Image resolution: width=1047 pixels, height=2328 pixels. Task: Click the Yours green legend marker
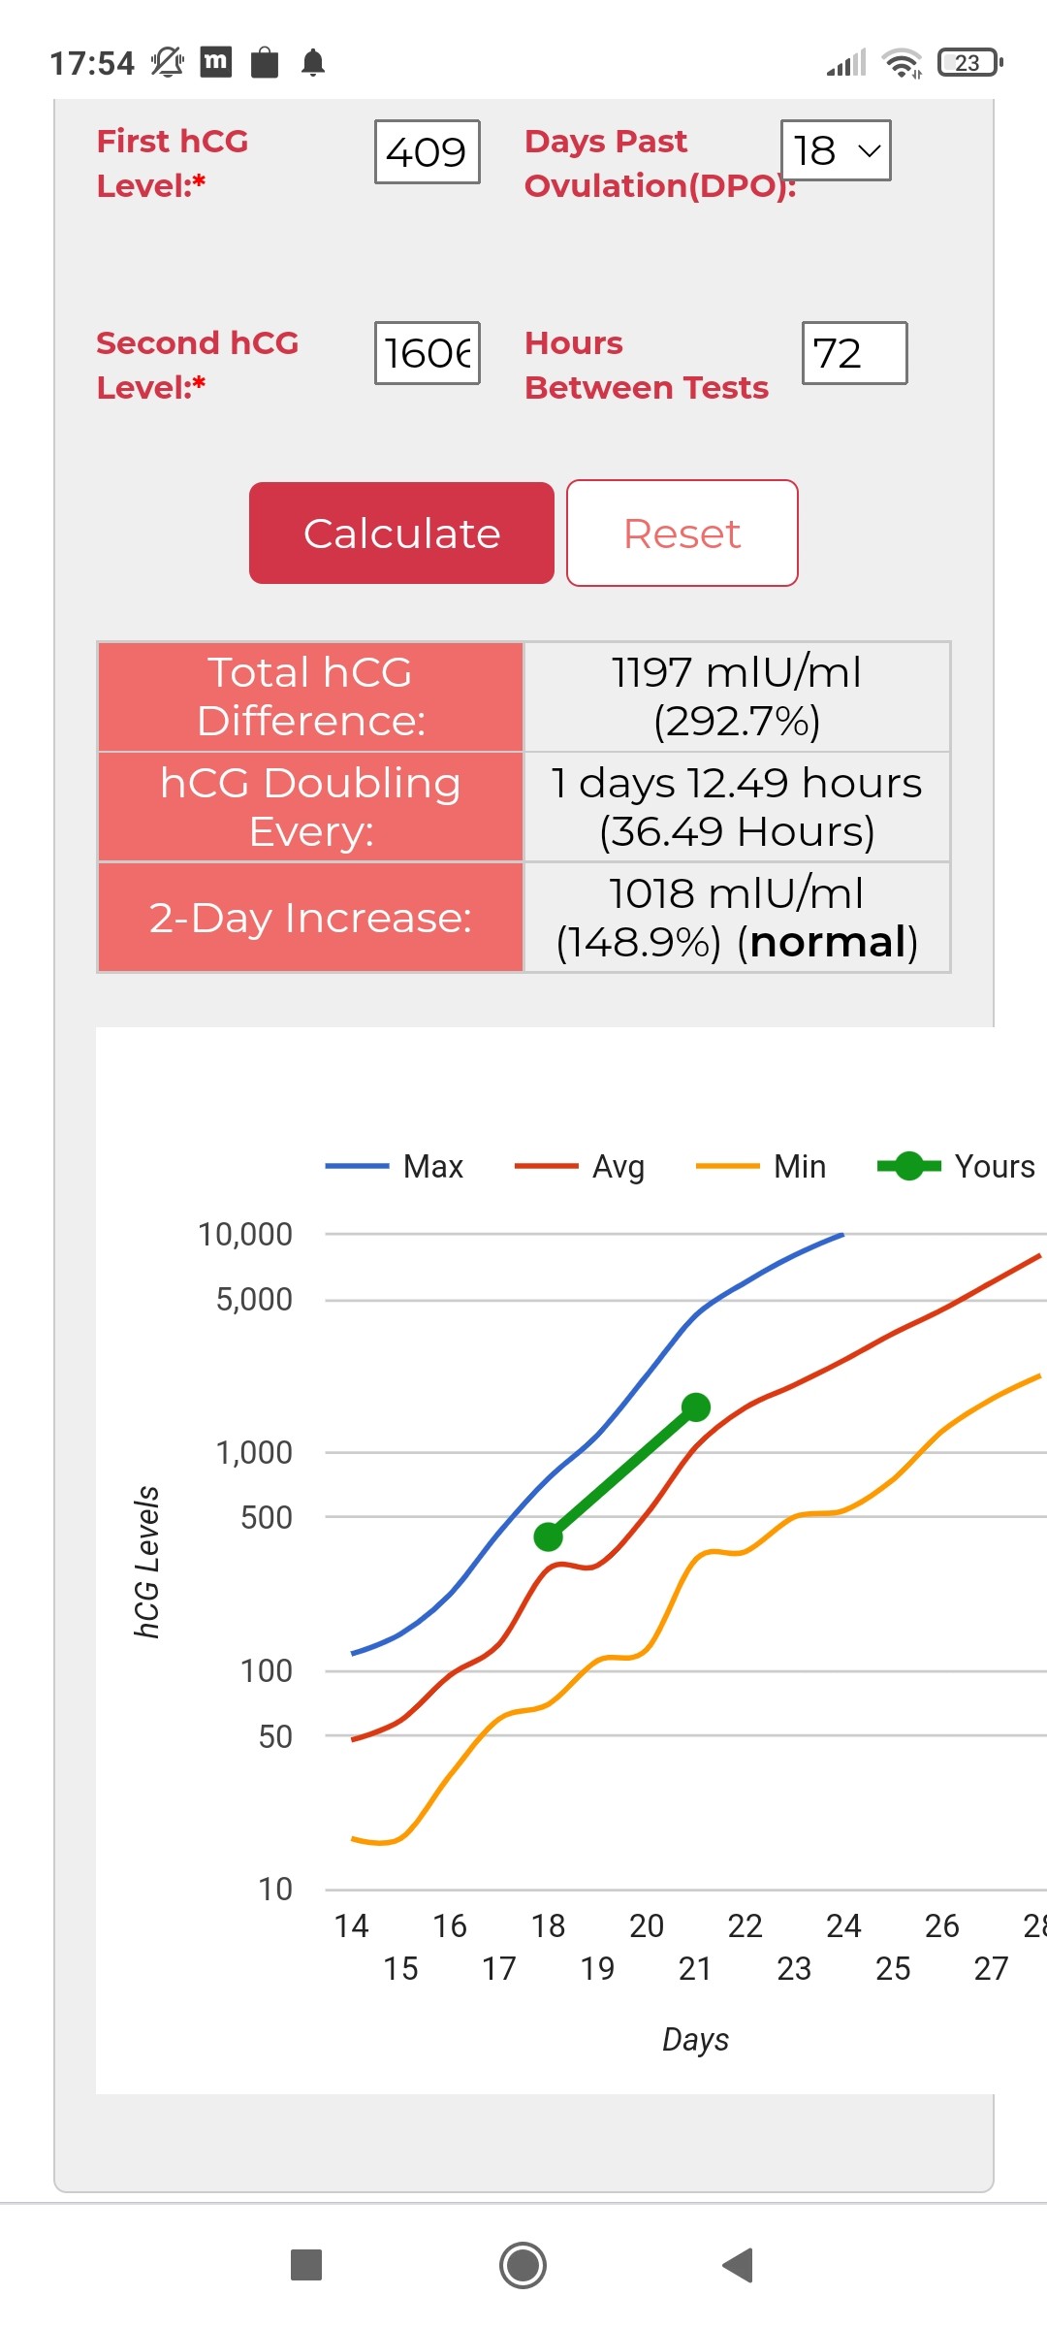tap(909, 1166)
